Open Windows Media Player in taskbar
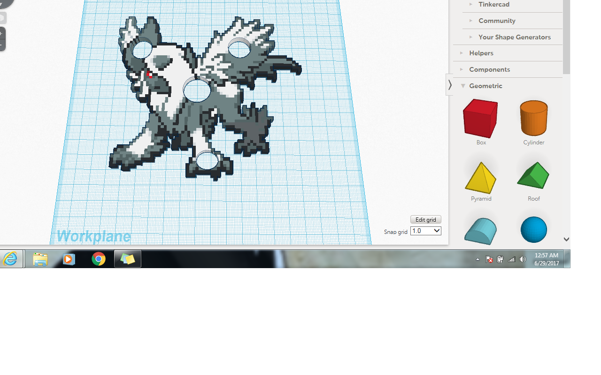 pyautogui.click(x=69, y=259)
